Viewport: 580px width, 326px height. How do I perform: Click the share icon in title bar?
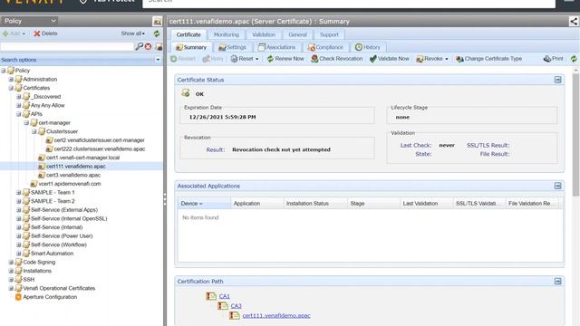coord(574,22)
